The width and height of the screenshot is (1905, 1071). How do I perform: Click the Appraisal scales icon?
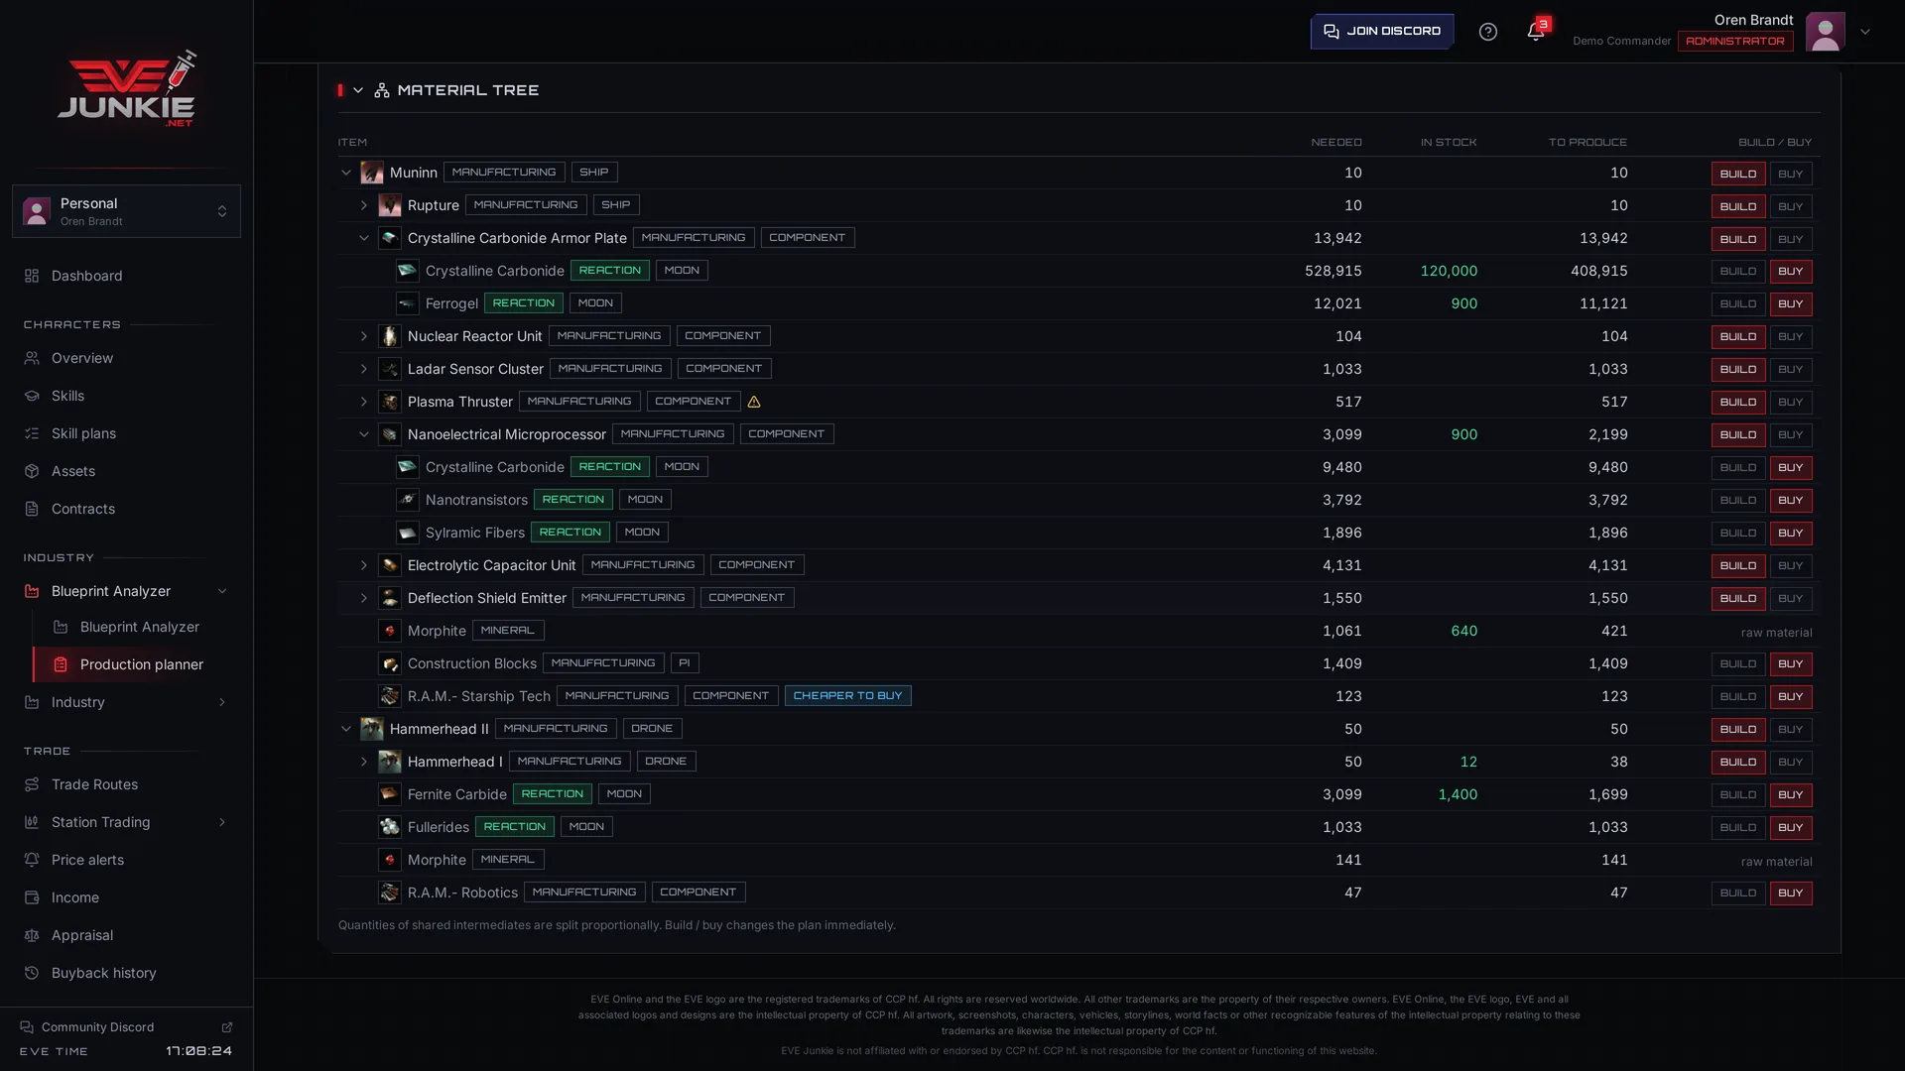pos(32,935)
